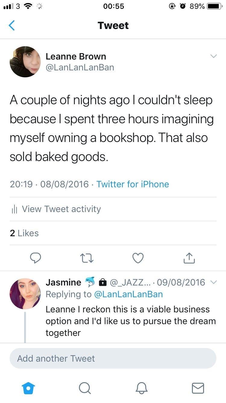Tap the back arrow icon

coord(12,25)
